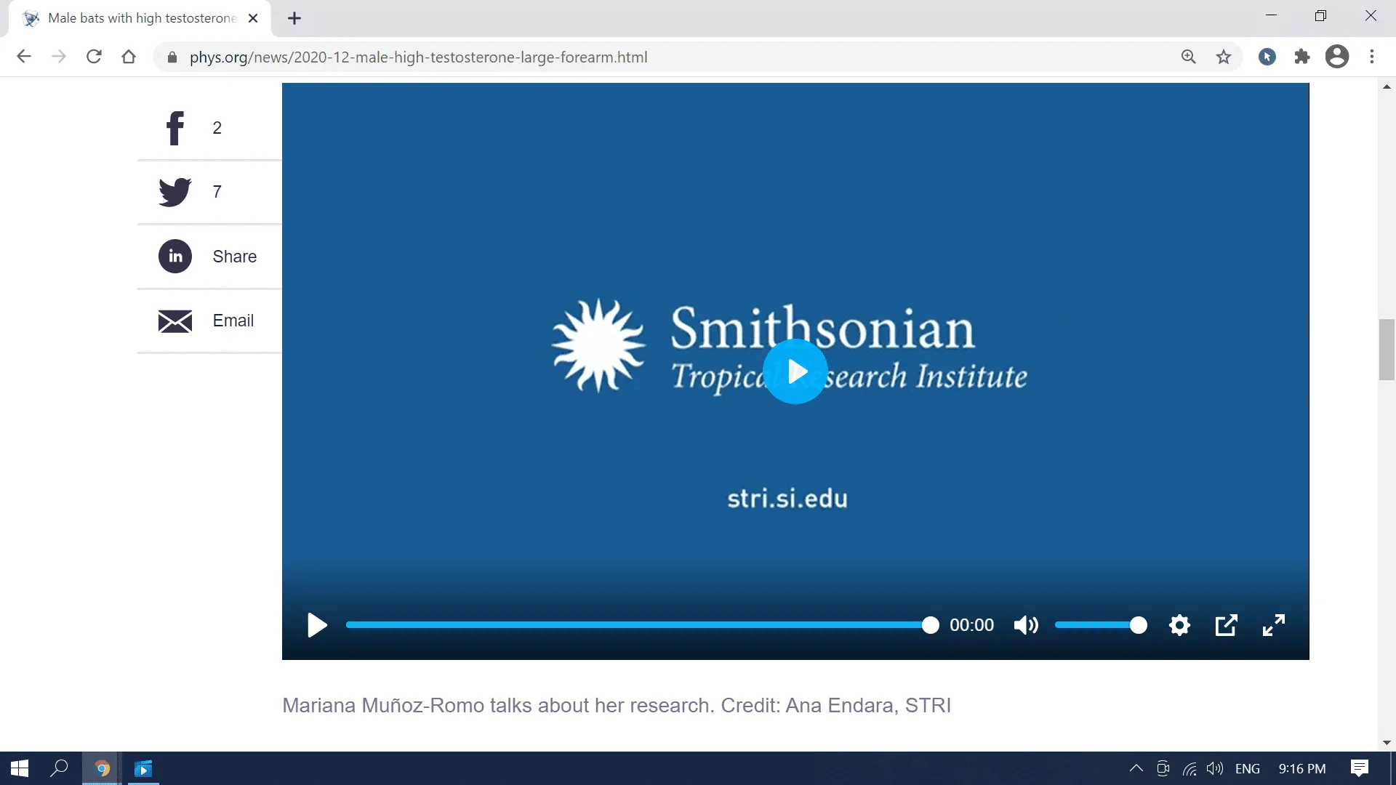Click Facebook share count 2
Screen dimensions: 1396x785
(217, 128)
